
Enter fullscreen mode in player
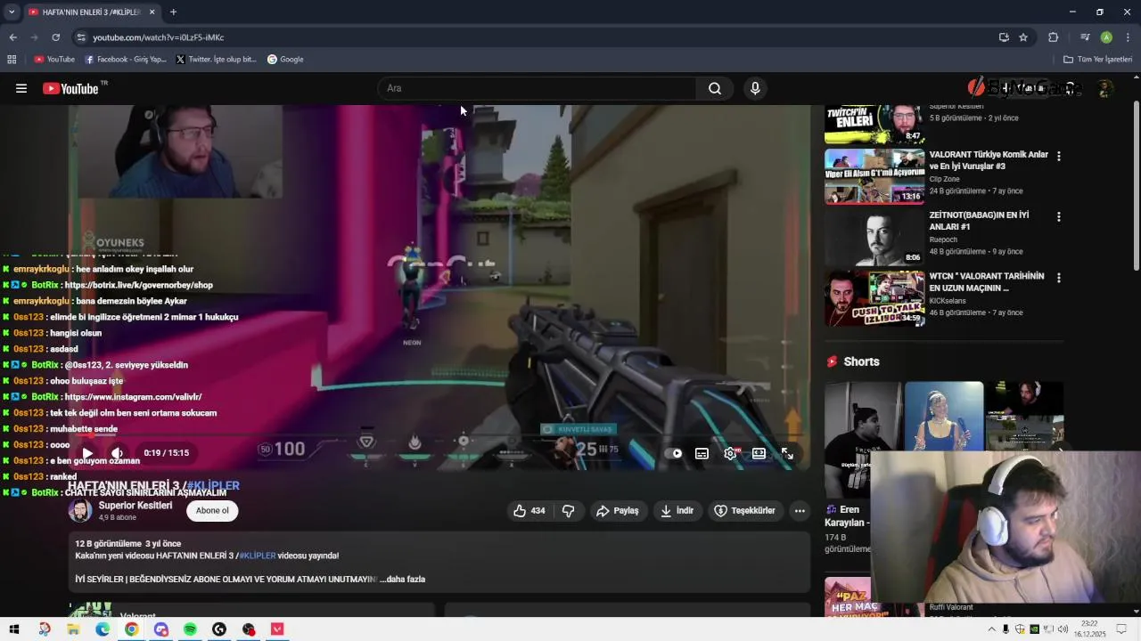[787, 453]
